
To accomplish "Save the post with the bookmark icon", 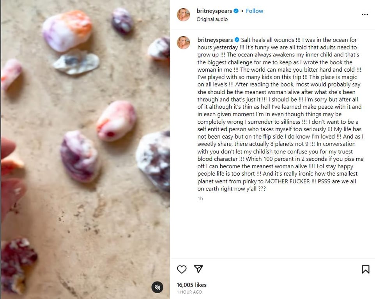I will click(365, 269).
